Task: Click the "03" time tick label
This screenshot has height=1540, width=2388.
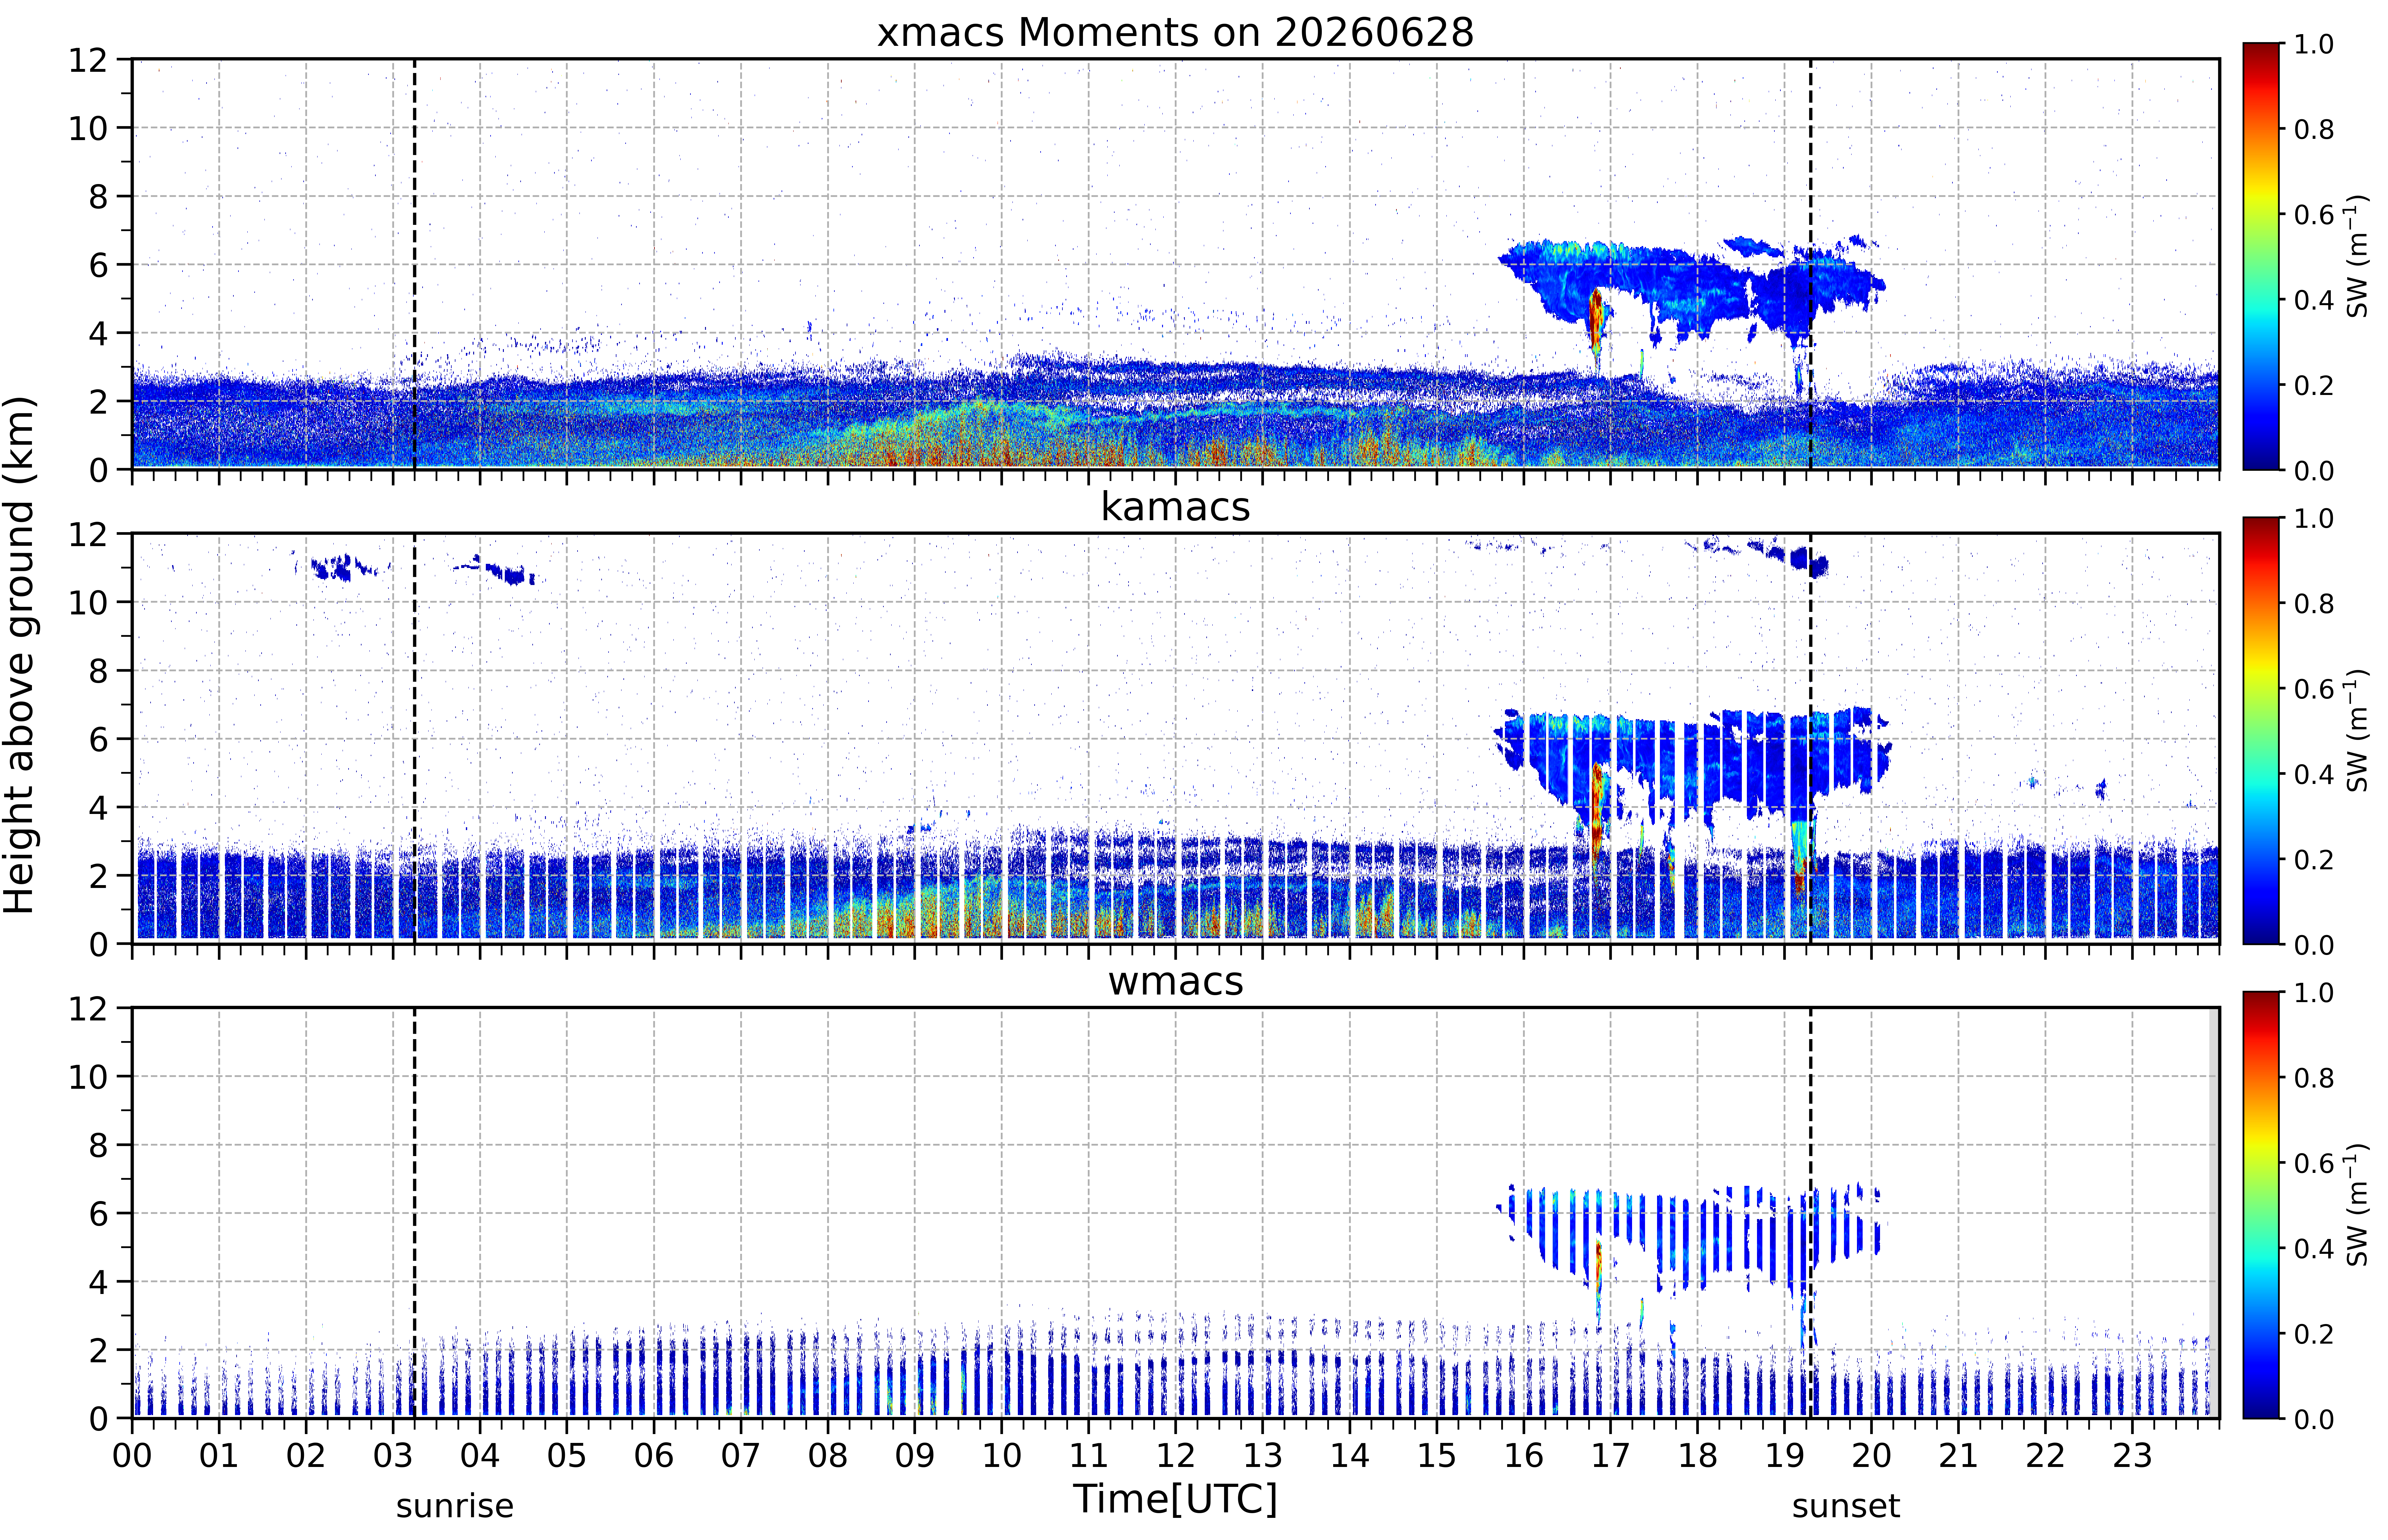Action: tap(393, 1456)
